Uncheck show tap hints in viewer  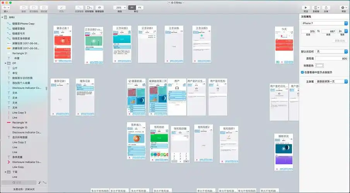coord(302,72)
